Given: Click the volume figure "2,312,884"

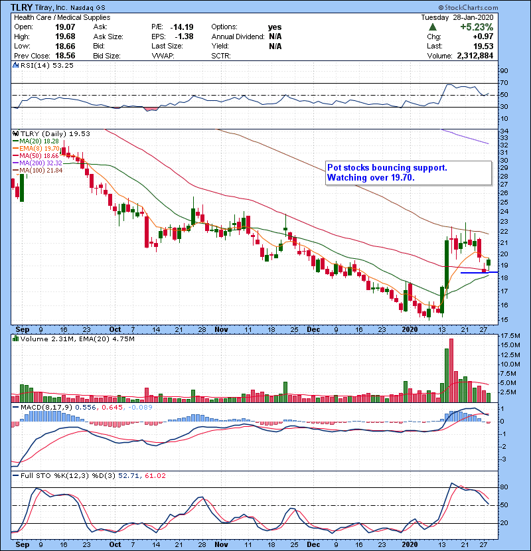Looking at the screenshot, I should point(475,56).
